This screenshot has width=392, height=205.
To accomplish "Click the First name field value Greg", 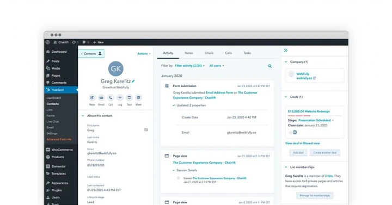I will pyautogui.click(x=91, y=131).
